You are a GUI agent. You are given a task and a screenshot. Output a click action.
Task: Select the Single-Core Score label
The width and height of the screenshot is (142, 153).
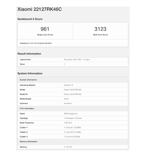tap(45, 35)
